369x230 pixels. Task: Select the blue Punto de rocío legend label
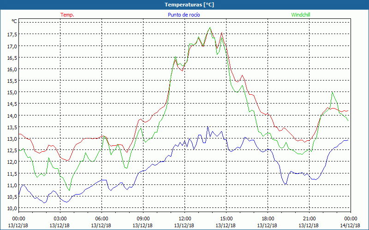pyautogui.click(x=184, y=15)
